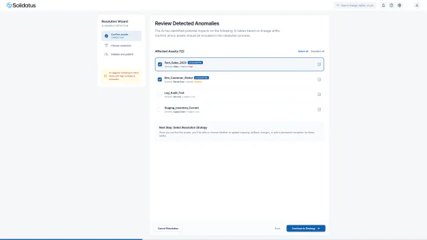Click Cancel Resolution button
This screenshot has width=427, height=240.
[168, 228]
